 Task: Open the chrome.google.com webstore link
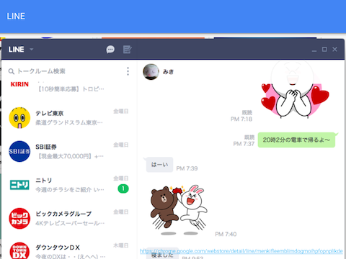(x=241, y=251)
